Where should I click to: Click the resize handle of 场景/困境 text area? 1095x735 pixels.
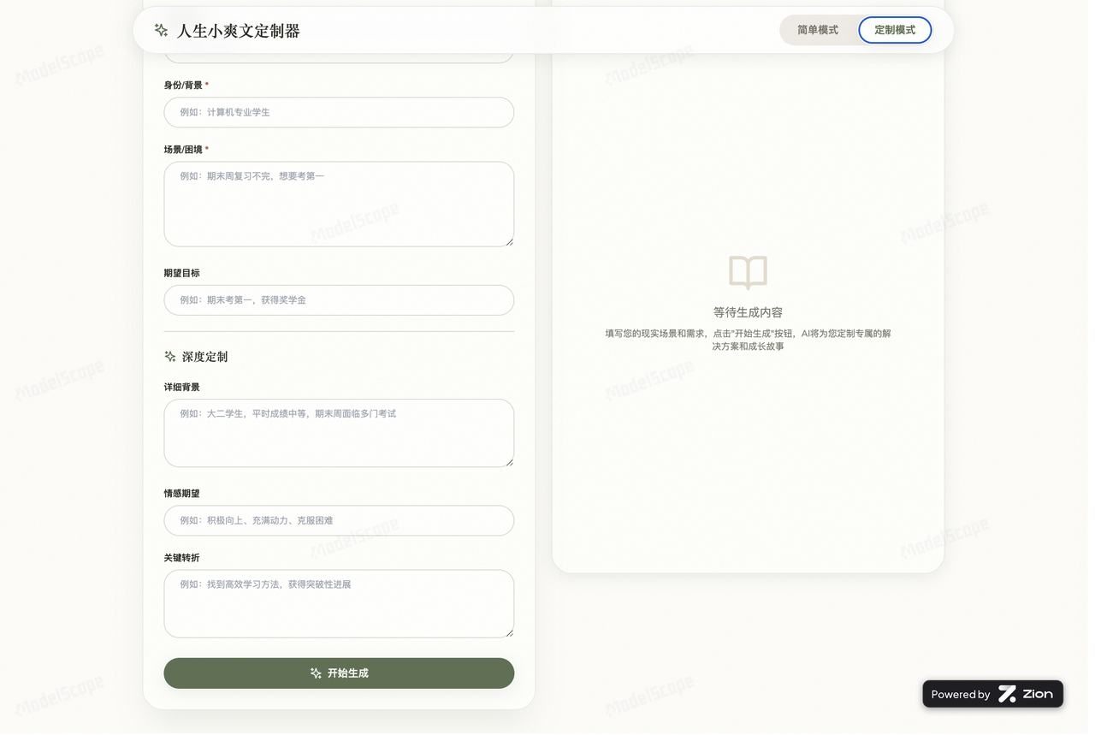pos(509,242)
